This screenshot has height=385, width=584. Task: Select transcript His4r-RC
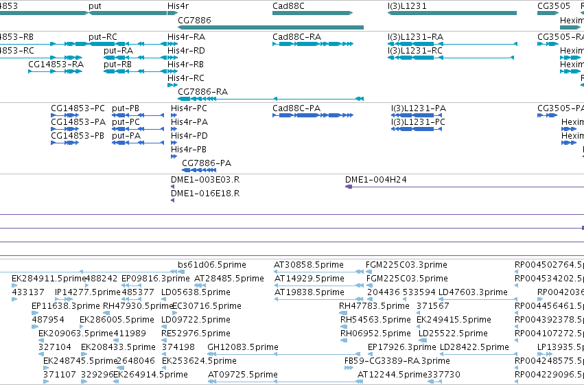[172, 85]
